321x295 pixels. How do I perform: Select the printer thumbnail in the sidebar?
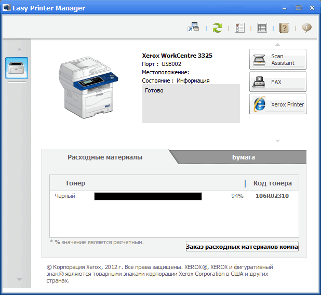tap(17, 68)
